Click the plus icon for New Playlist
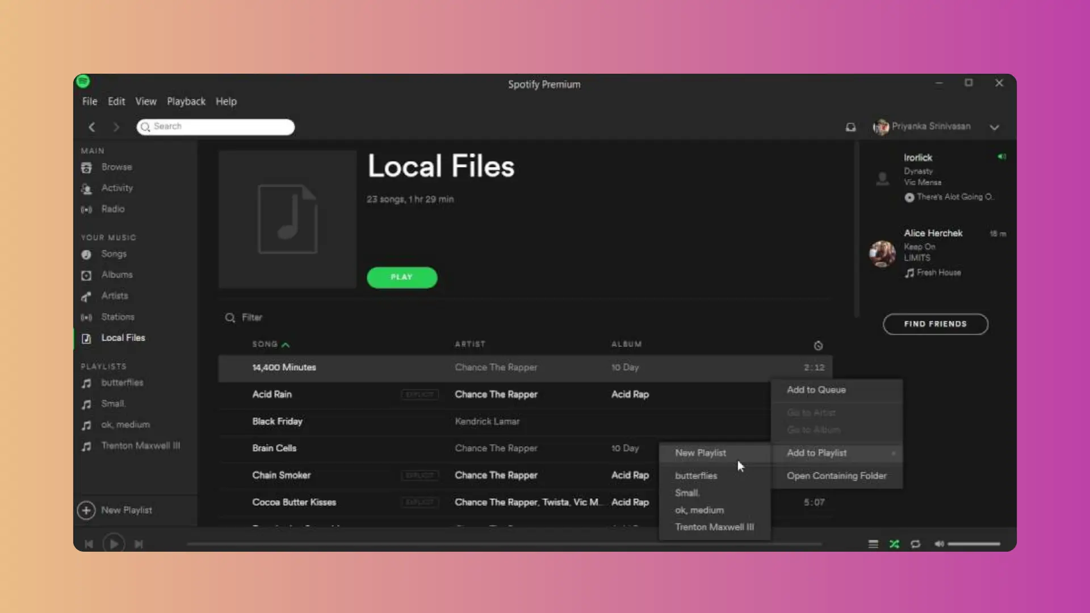This screenshot has width=1090, height=613. pyautogui.click(x=86, y=510)
